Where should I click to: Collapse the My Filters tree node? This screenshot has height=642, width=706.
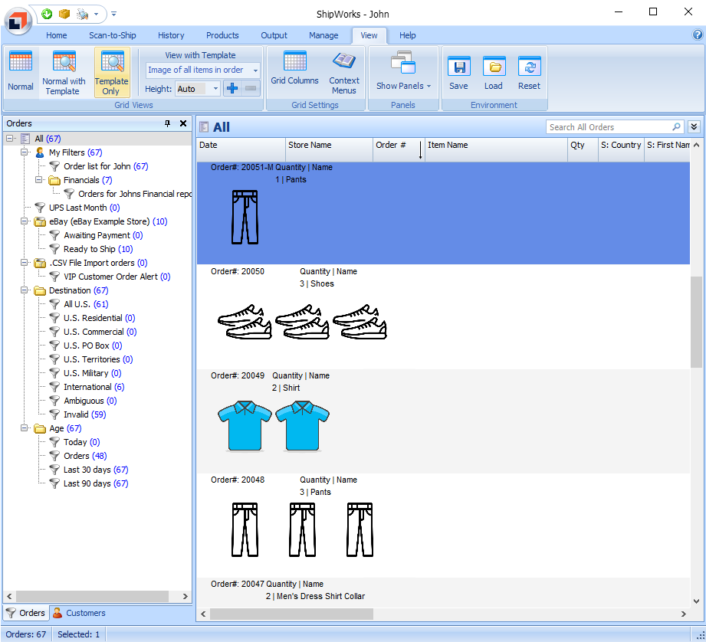pos(25,152)
